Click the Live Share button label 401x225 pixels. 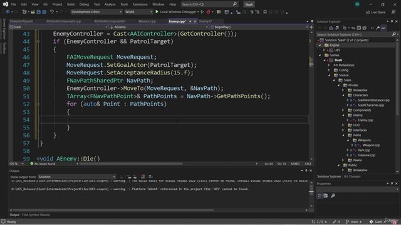(x=378, y=12)
